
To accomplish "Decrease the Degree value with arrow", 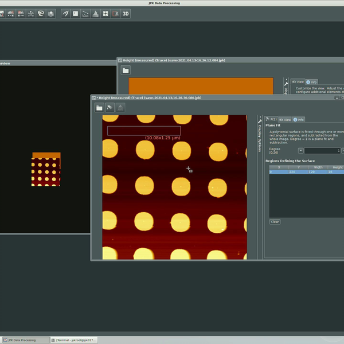I will click(x=300, y=150).
